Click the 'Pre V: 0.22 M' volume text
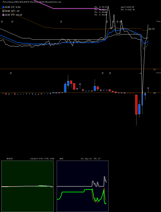 [128, 10]
